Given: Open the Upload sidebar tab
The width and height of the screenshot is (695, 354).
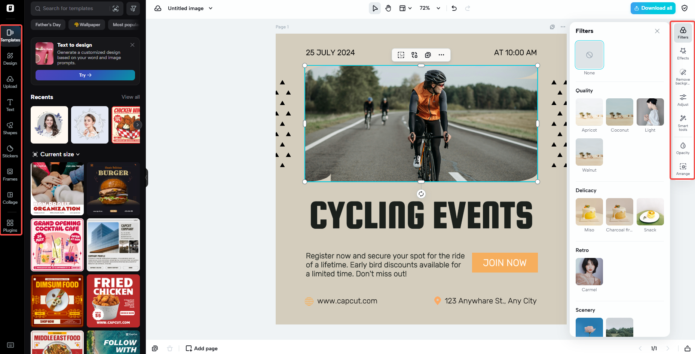Looking at the screenshot, I should pos(10,82).
